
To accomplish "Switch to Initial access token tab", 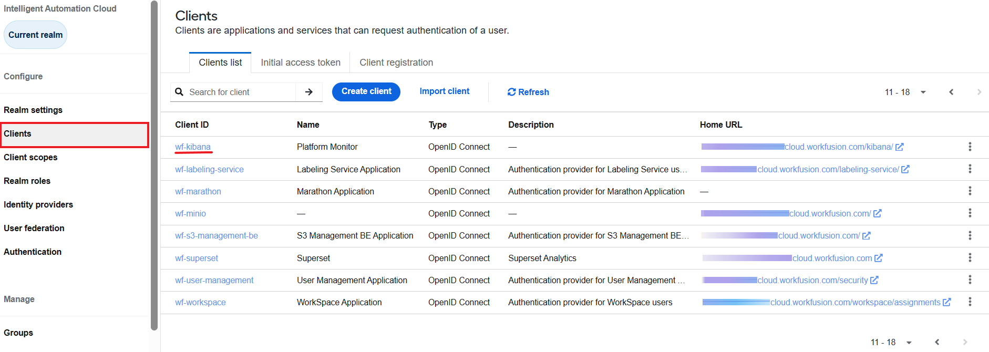I will pyautogui.click(x=301, y=63).
